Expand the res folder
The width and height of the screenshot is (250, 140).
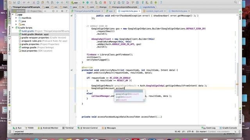click(x=16, y=24)
